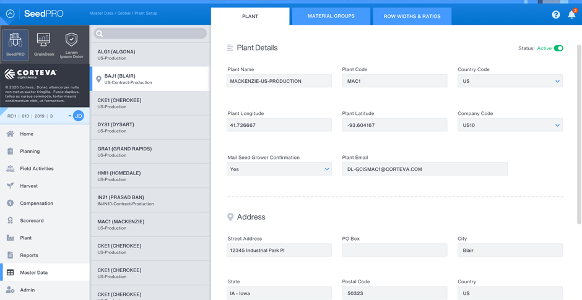
Task: Open notifications bell icon
Action: pos(571,15)
